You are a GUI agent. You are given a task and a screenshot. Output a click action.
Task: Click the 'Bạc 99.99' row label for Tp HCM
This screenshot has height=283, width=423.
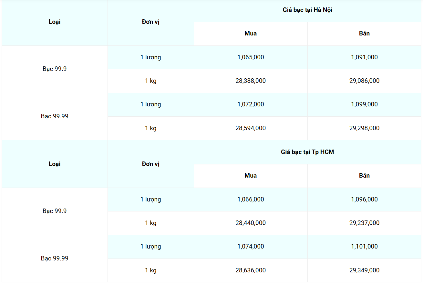(55, 259)
